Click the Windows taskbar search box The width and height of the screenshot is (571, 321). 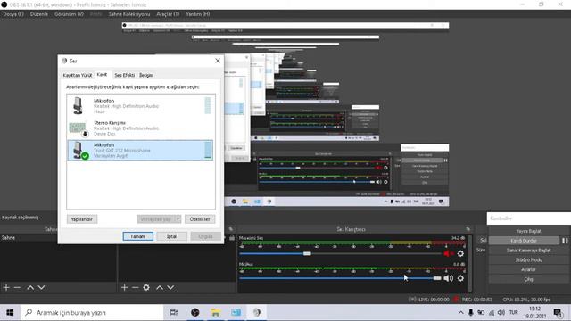pos(92,313)
